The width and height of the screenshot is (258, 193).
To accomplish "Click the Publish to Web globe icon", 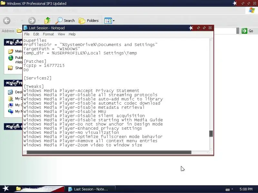I will 11,58.
